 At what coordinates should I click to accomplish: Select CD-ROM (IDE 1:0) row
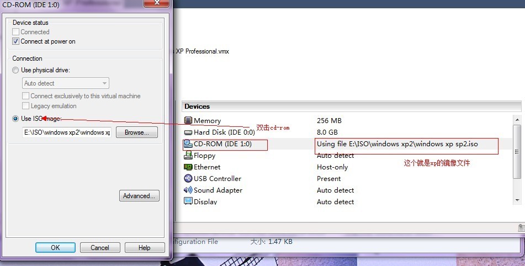click(222, 144)
